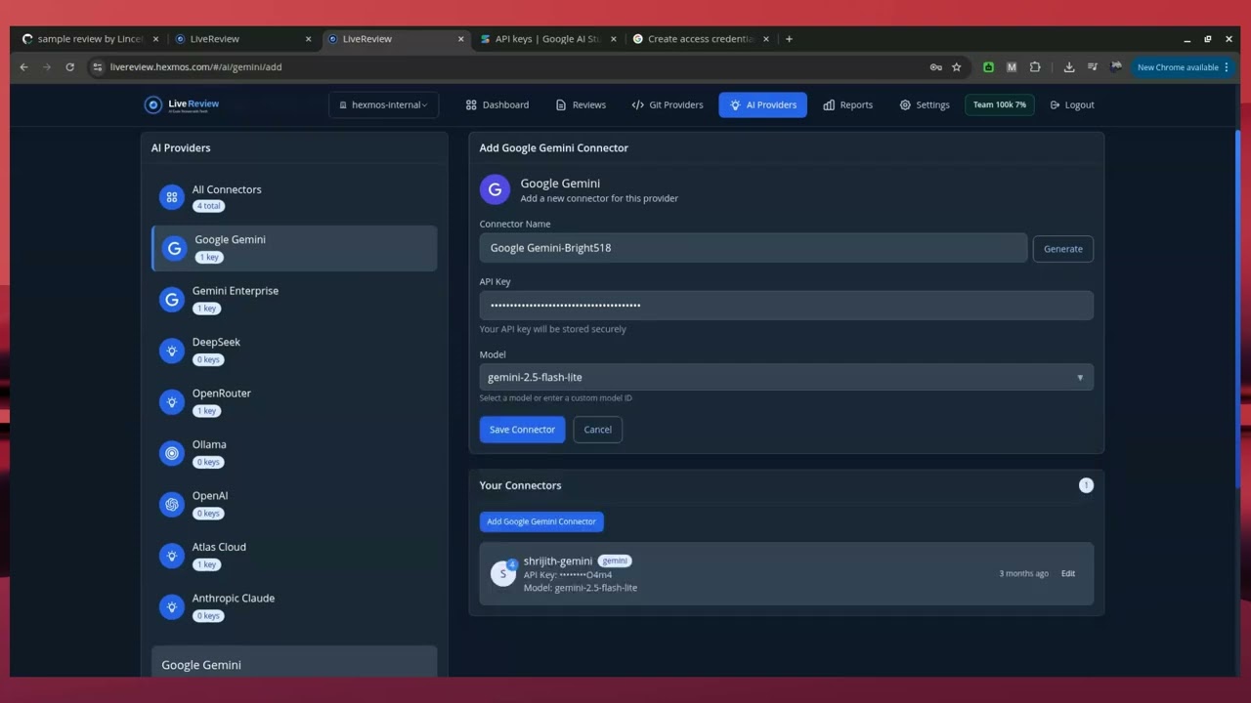Open the media controls icon in toolbar
Screen dimensions: 1251x703
[1093, 67]
